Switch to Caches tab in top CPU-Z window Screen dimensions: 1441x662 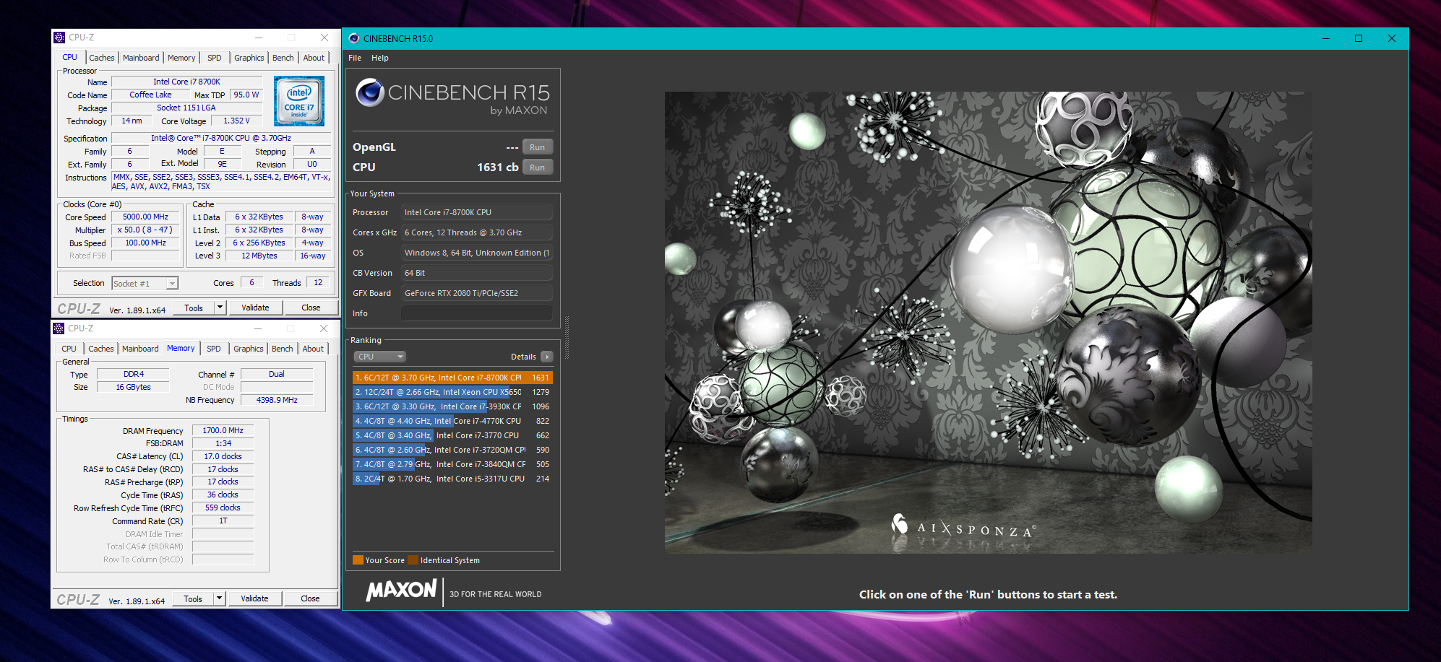pyautogui.click(x=102, y=58)
